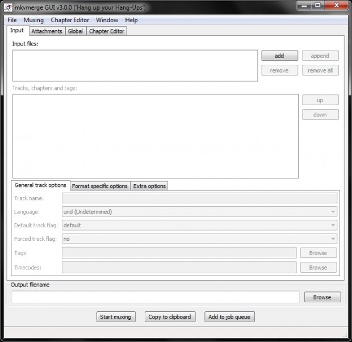Click the remove button
The width and height of the screenshot is (352, 342).
coord(279,70)
